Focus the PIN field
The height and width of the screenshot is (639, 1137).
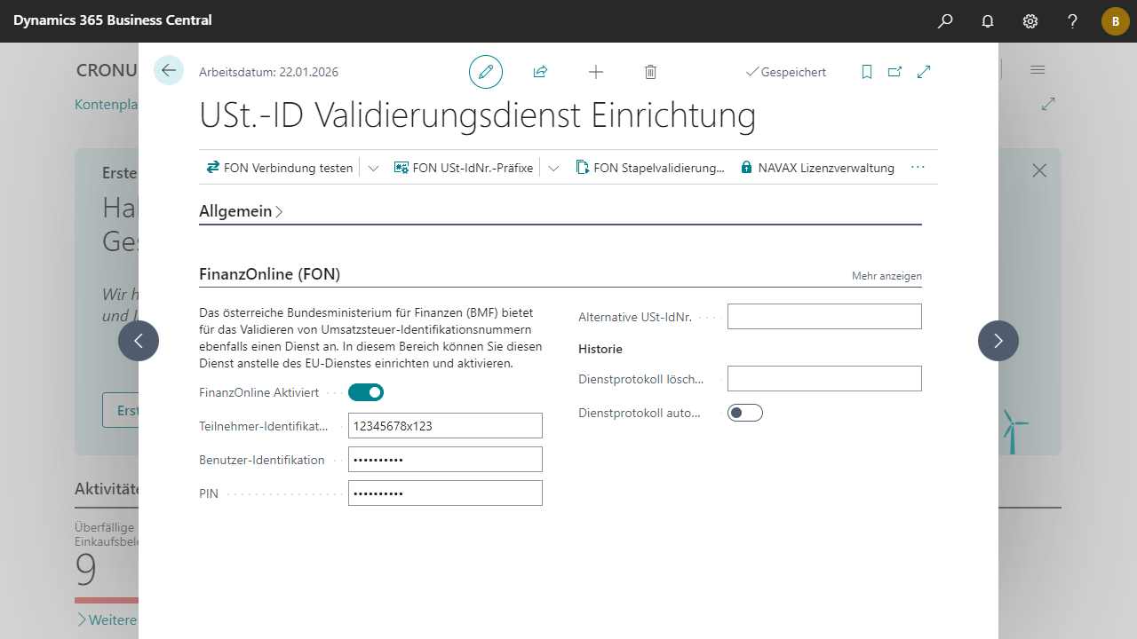tap(445, 493)
